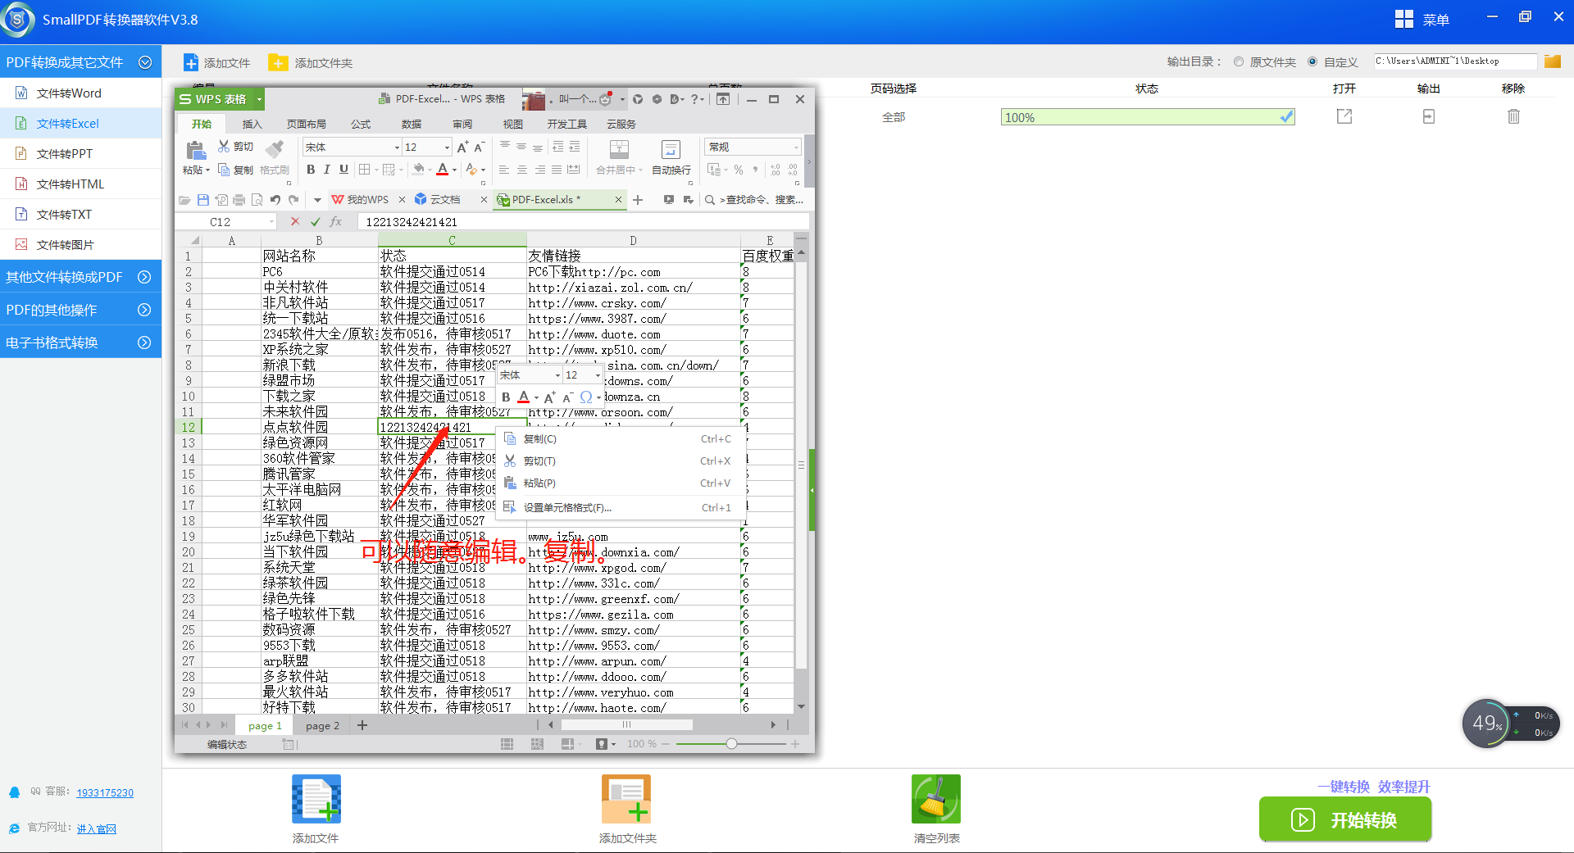Open the output folder browse icon

click(x=1552, y=61)
